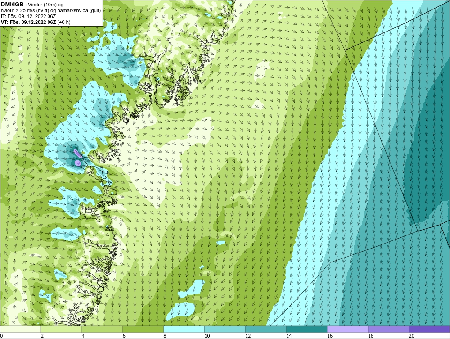Click the 14-16 m/s dark teal legend segment
Viewport: 450px width, 339px height.
tap(307, 329)
